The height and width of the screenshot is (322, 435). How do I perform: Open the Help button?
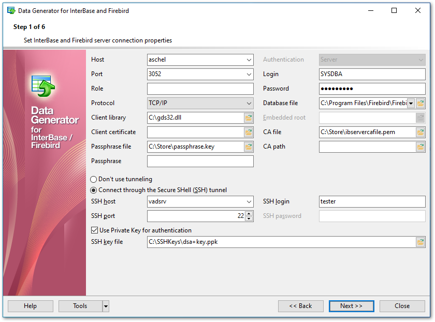point(31,306)
